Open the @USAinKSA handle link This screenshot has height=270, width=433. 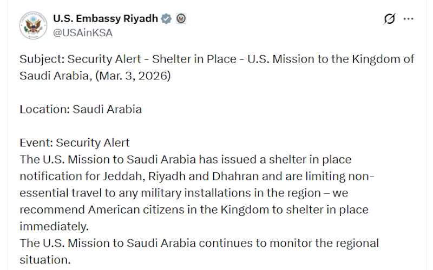(x=83, y=32)
